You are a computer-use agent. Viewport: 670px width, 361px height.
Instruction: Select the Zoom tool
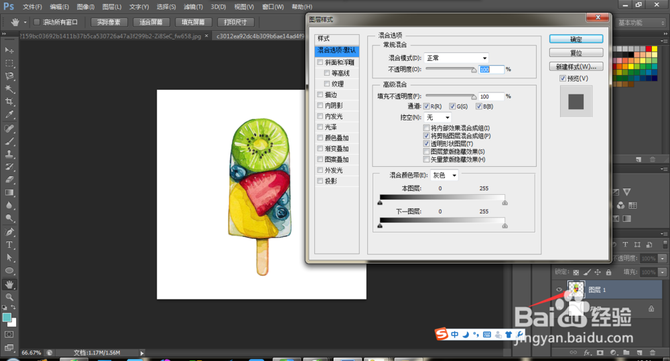tap(9, 297)
